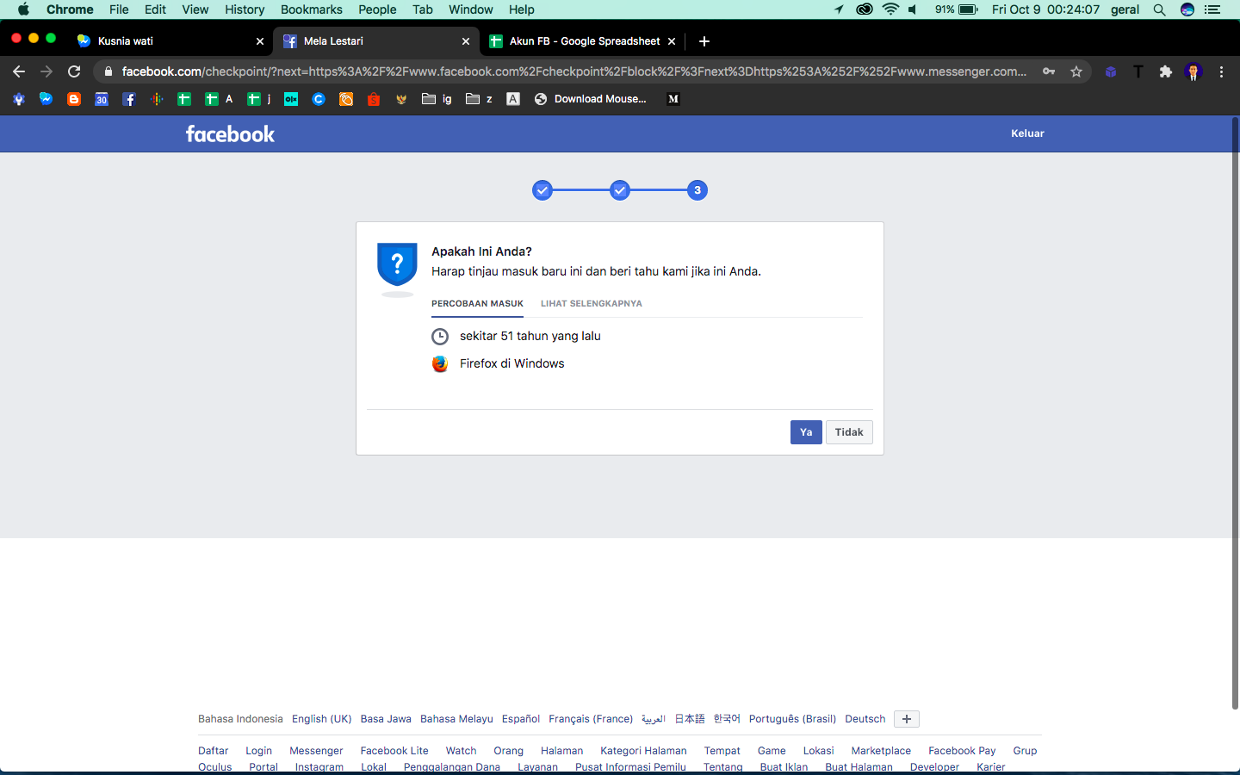
Task: Expand the 'z' bookmarks folder
Action: [x=480, y=99]
